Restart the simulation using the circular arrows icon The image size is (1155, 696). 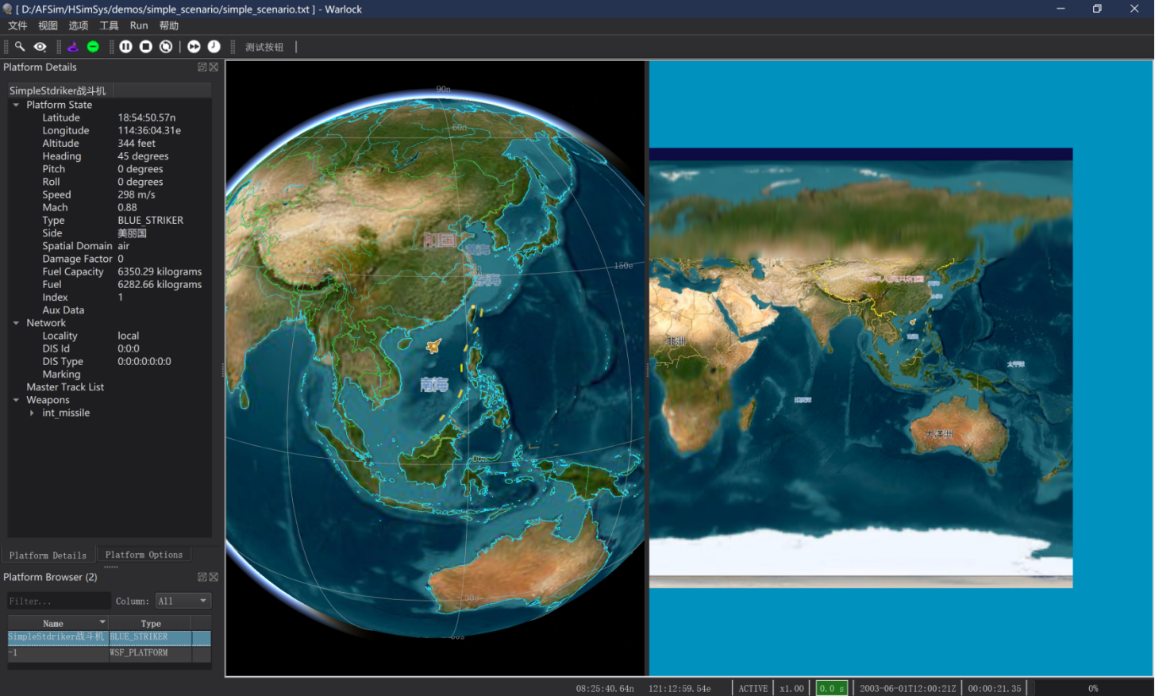166,47
